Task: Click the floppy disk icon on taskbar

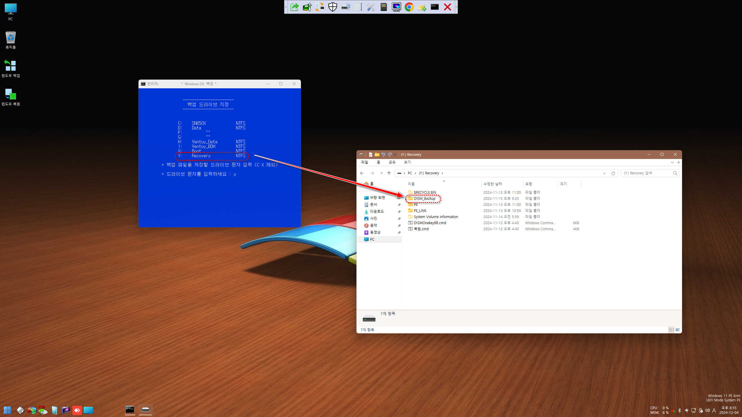Action: click(20, 410)
